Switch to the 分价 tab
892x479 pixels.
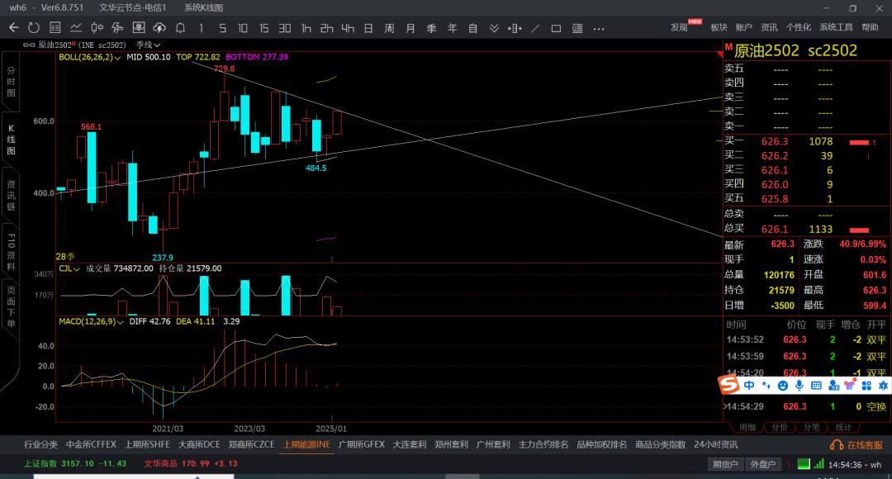point(780,427)
